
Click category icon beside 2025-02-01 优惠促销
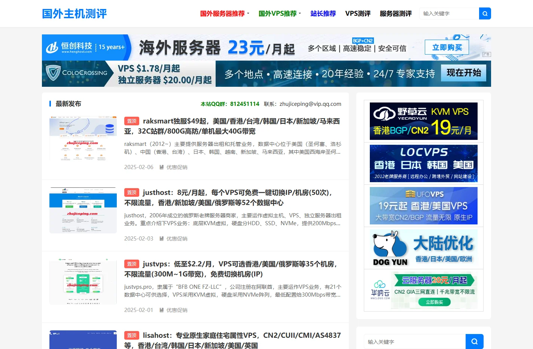162,310
